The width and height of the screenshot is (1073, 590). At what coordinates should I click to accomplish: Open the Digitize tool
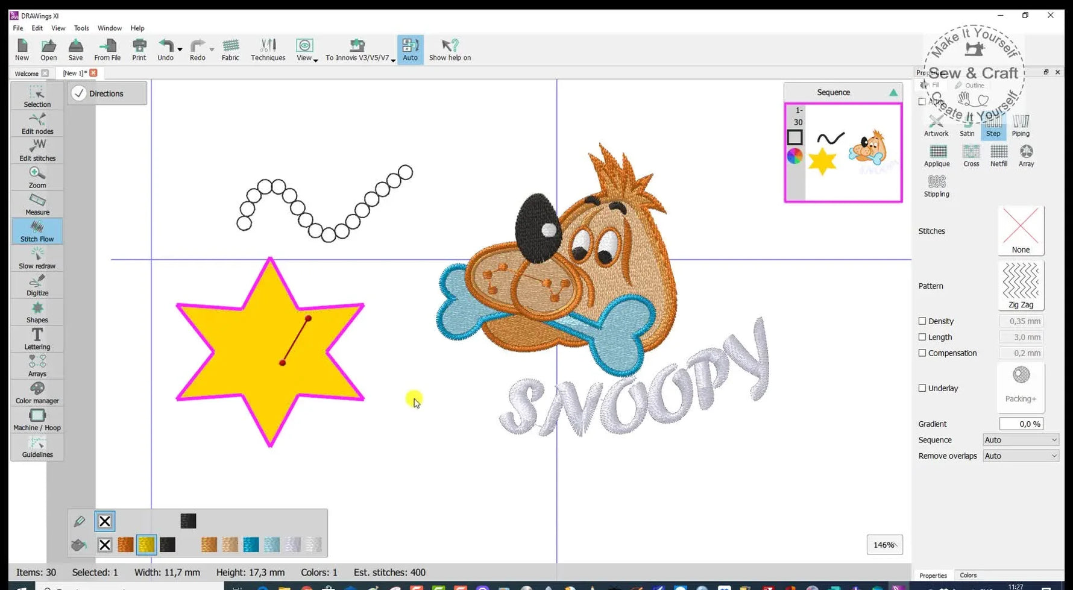point(37,284)
